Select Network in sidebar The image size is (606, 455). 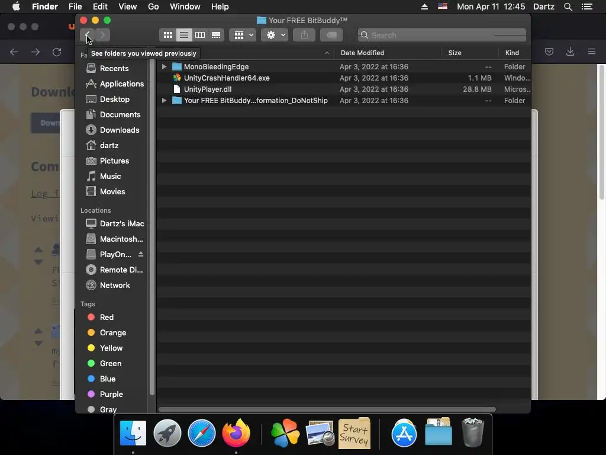coord(115,286)
